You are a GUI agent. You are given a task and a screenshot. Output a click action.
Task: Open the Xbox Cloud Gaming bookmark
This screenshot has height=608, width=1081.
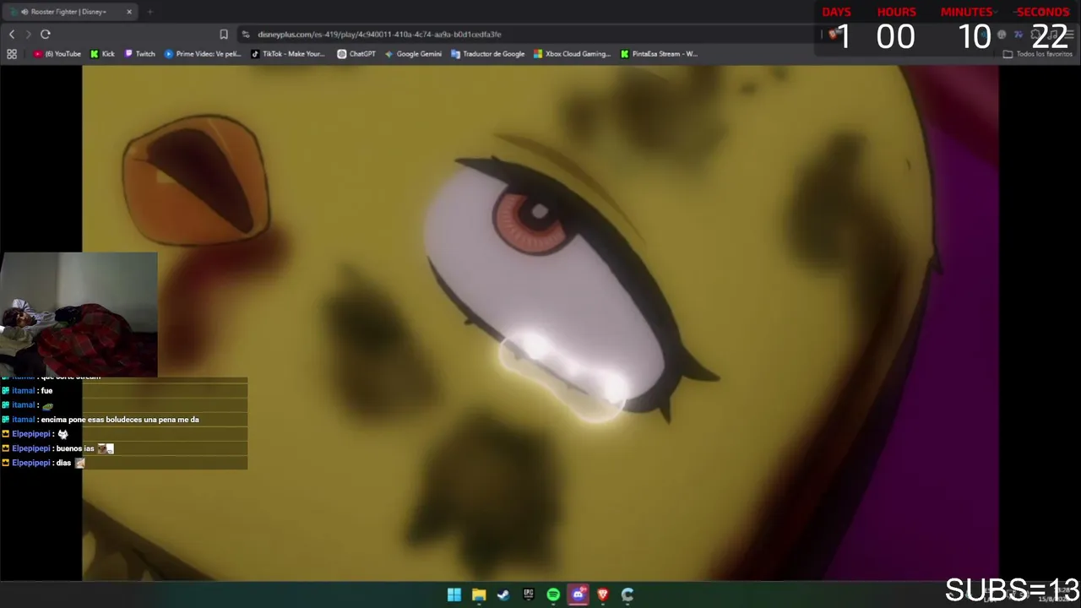(x=572, y=54)
